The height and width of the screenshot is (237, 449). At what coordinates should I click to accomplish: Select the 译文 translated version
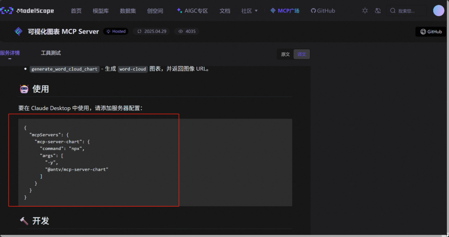coord(301,54)
